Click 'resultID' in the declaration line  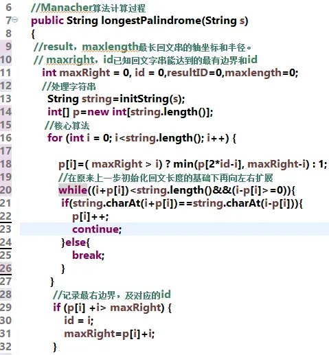188,73
